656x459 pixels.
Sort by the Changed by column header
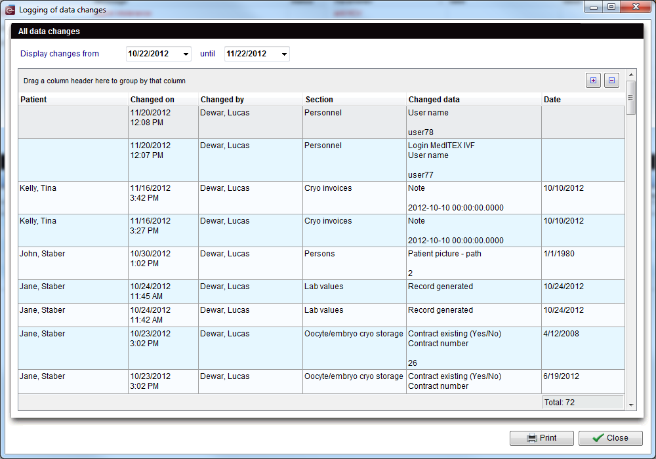251,100
